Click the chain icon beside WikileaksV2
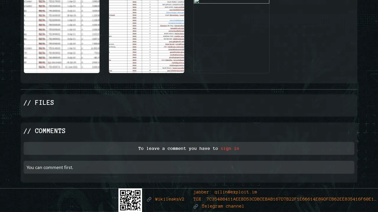This screenshot has width=378, height=212. (x=149, y=199)
